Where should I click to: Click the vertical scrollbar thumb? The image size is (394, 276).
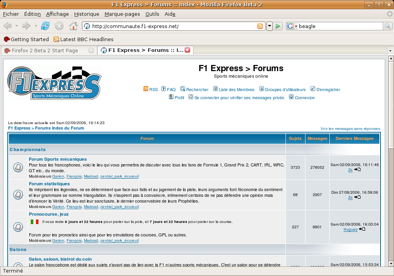pyautogui.click(x=391, y=105)
